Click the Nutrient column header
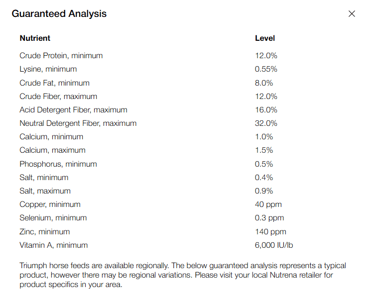Image resolution: width=374 pixels, height=298 pixels. pos(35,38)
